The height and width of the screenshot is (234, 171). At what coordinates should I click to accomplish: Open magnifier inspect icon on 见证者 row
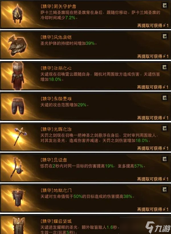point(165,159)
